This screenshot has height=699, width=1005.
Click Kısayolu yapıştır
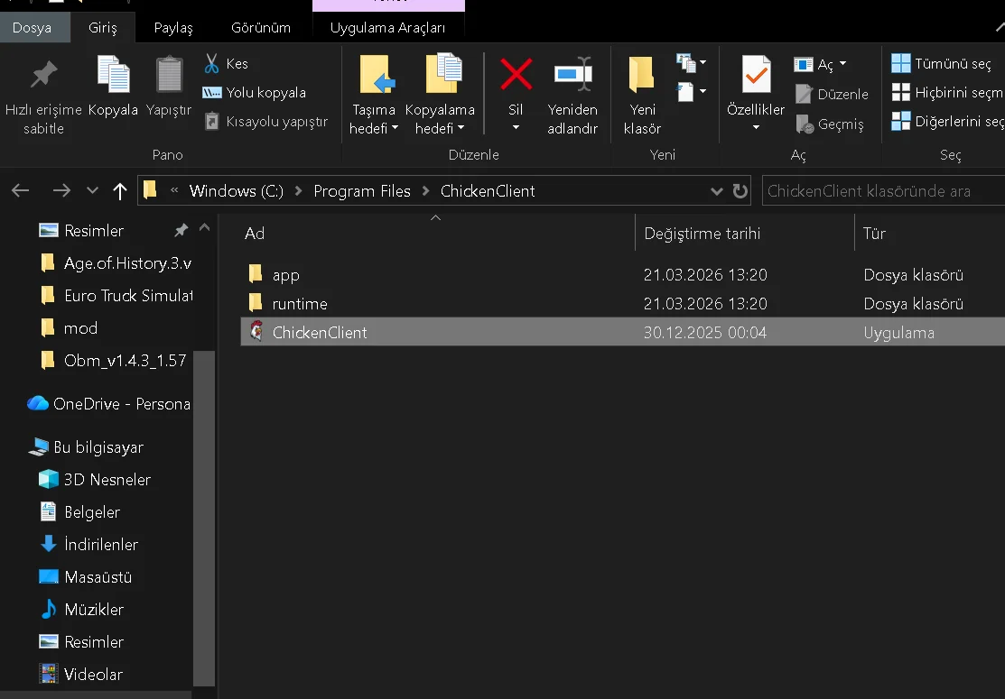pos(265,121)
